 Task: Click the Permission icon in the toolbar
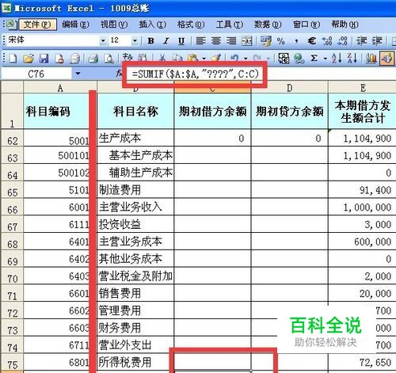(x=59, y=58)
